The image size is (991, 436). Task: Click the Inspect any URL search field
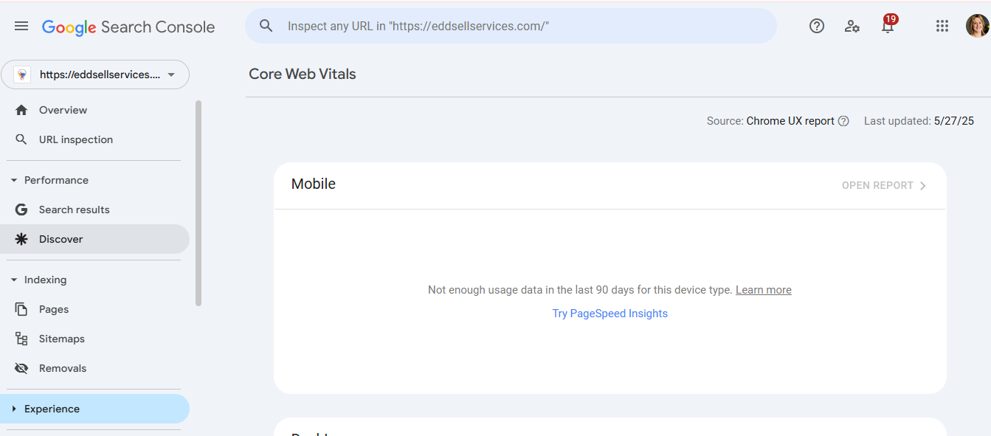[x=511, y=27]
